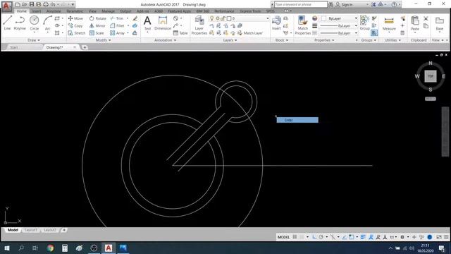Activate the Scale command
The width and height of the screenshot is (451, 254).
[97, 33]
